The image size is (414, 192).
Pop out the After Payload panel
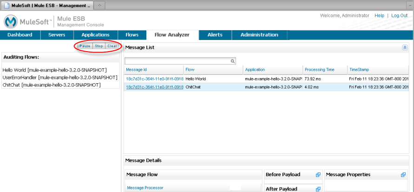[x=318, y=189]
